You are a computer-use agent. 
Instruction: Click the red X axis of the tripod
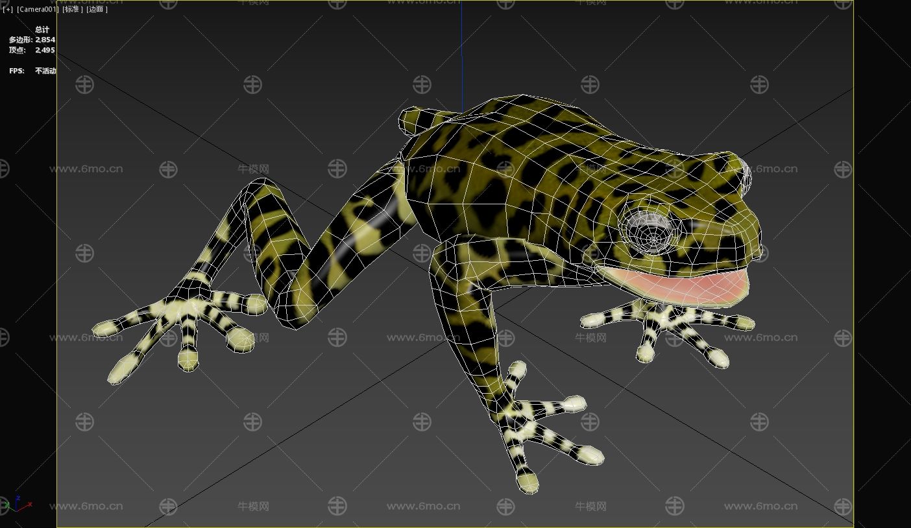tap(28, 504)
